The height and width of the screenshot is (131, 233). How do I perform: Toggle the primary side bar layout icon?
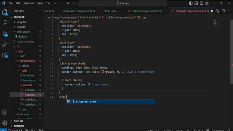pos(191,3)
